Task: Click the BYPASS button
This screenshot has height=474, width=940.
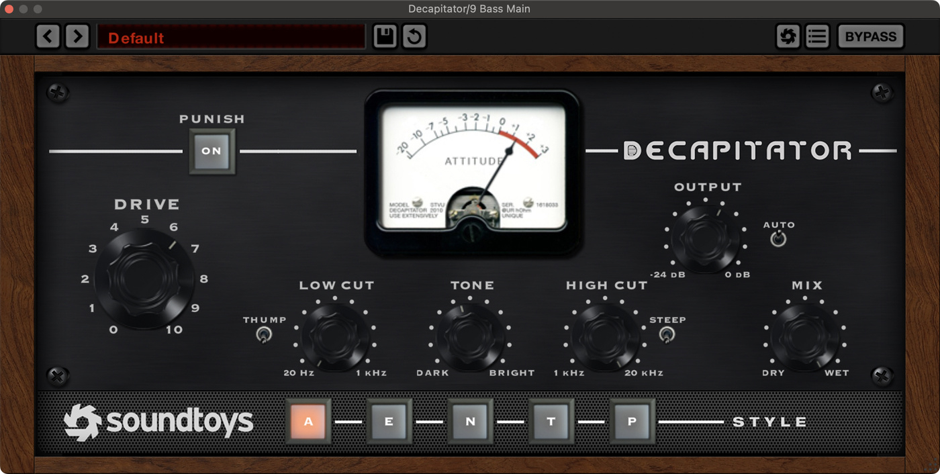Action: pos(871,36)
